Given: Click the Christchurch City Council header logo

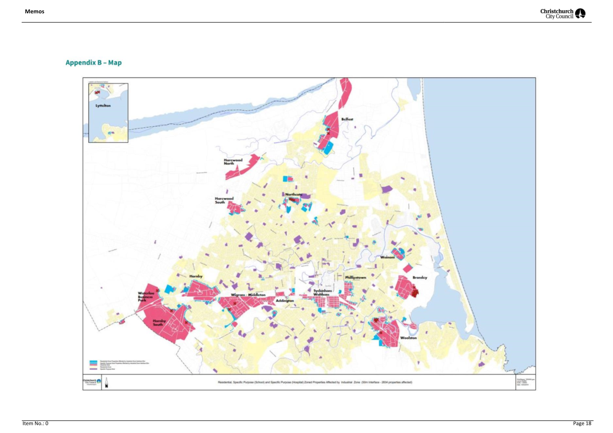Looking at the screenshot, I should tap(562, 13).
